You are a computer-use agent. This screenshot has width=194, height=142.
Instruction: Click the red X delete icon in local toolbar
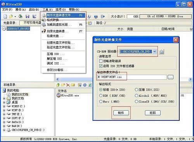(x=68, y=85)
